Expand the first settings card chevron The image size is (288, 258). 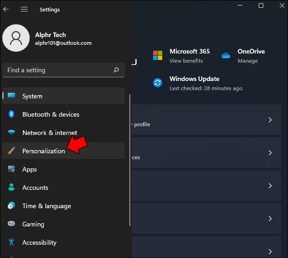click(270, 120)
